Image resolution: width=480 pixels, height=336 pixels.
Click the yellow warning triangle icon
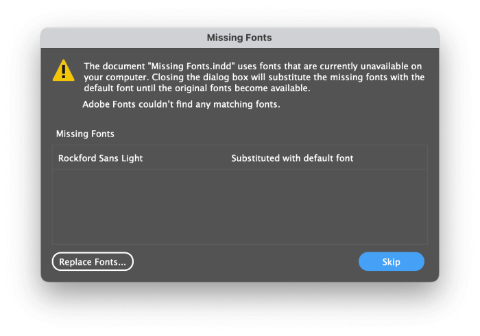tap(63, 71)
